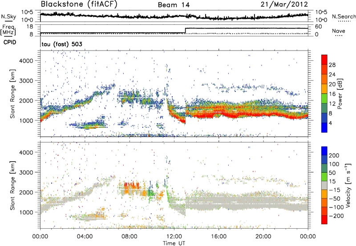The image size is (356, 246).
Task: Select the "−200" tick on the Velocity color bar
Action: click(x=336, y=216)
